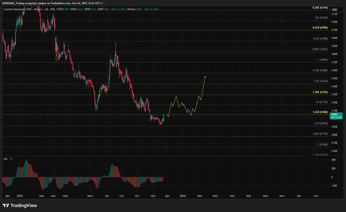Click the Fibonacci level 1,125 (3565) label

tap(320, 70)
